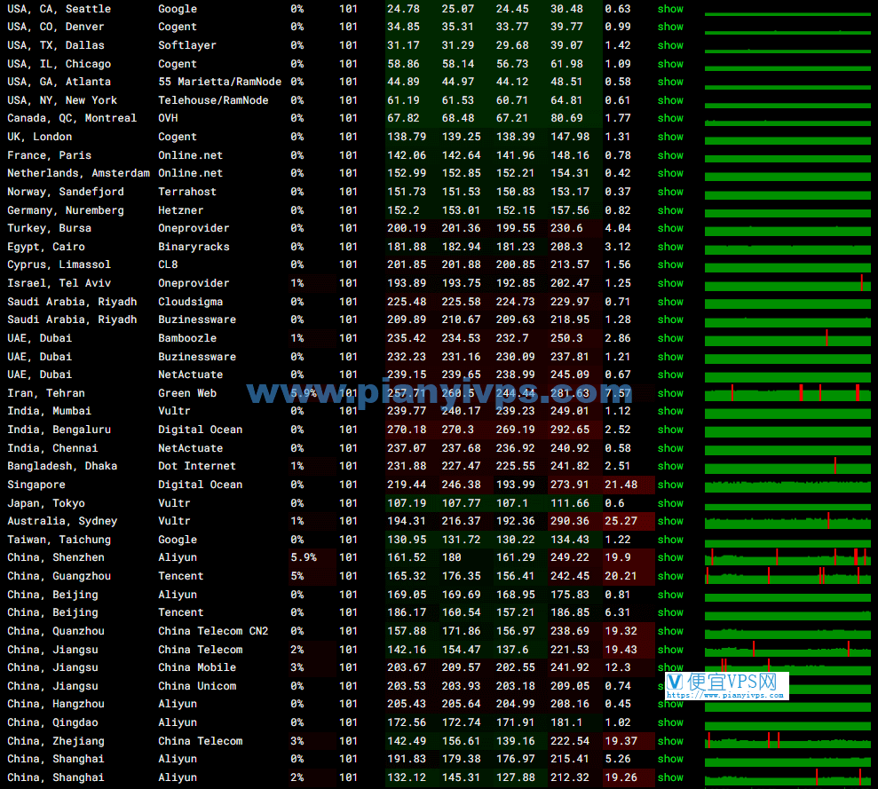Click 'show' for Shenzhen Aliyun row
Image resolution: width=878 pixels, height=789 pixels.
pyautogui.click(x=670, y=557)
